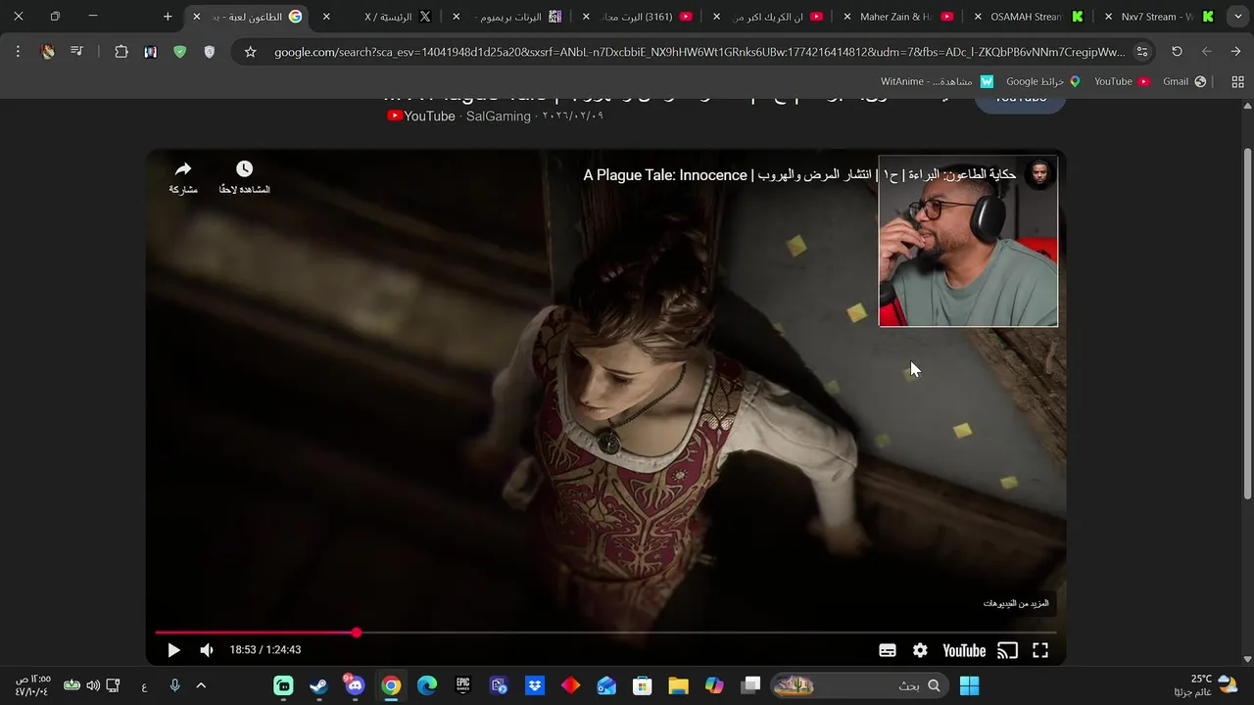Open the clock and date in the taskbar

pos(32,685)
